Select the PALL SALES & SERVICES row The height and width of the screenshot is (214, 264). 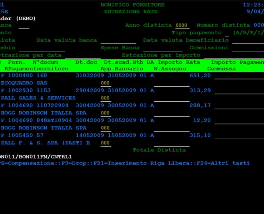(38, 98)
